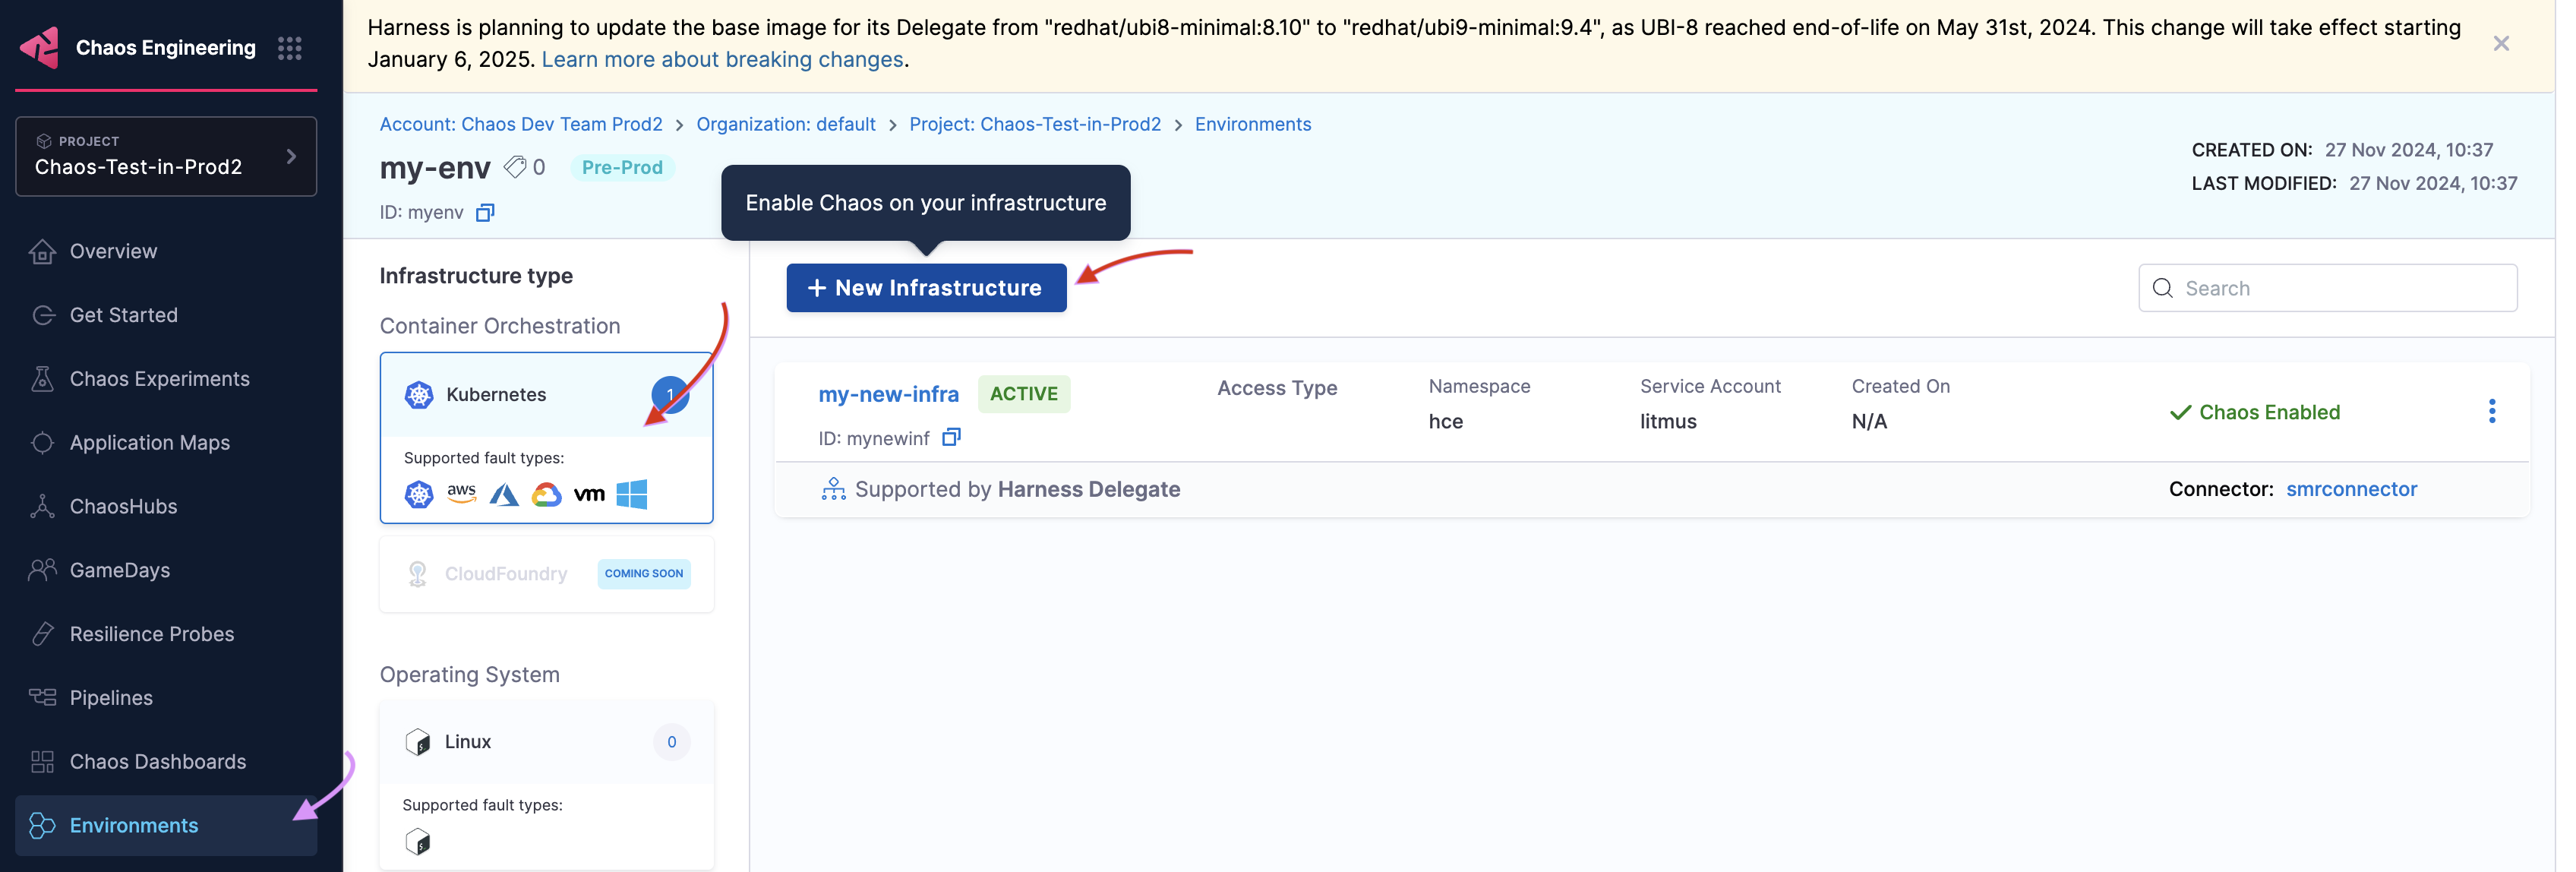Click the hce namespace value
This screenshot has width=2576, height=872.
click(1445, 422)
